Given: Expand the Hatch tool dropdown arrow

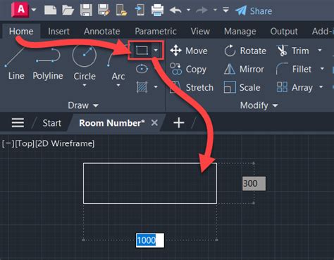Looking at the screenshot, I should pyautogui.click(x=156, y=87).
